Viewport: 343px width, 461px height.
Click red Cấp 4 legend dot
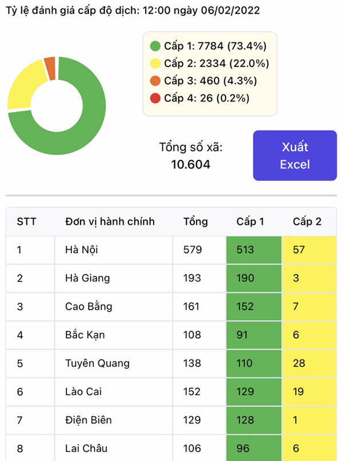tap(155, 98)
